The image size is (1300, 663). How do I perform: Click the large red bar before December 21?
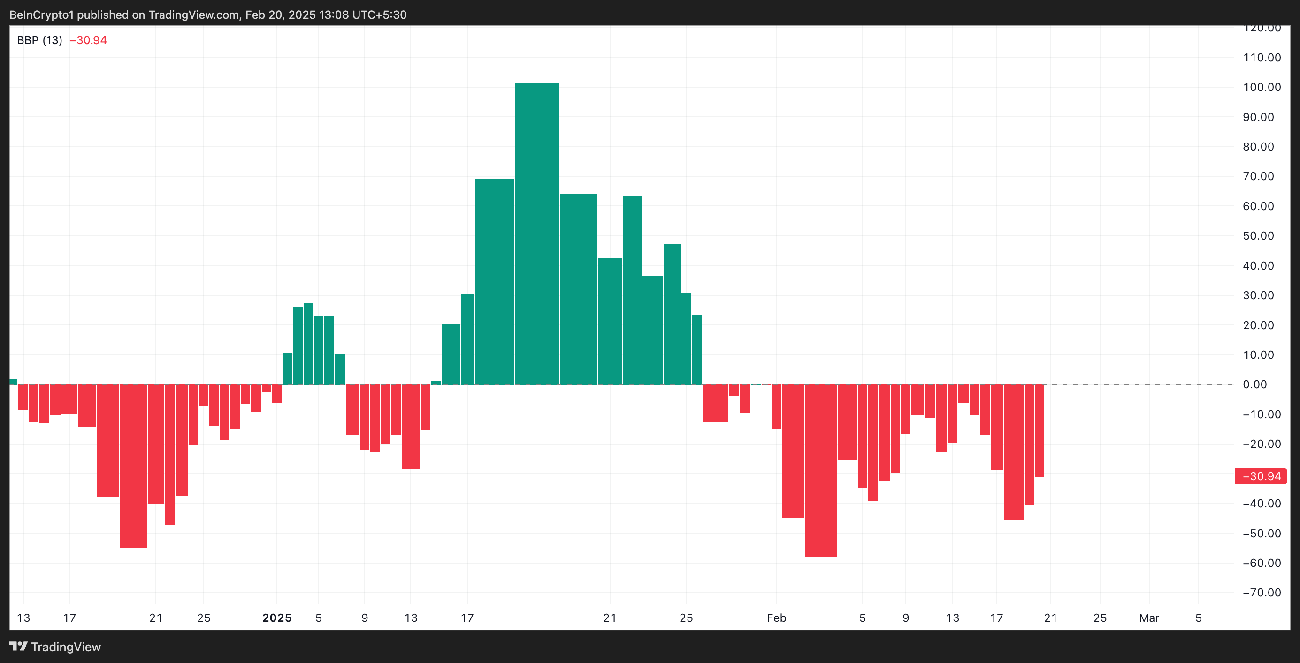pyautogui.click(x=133, y=465)
